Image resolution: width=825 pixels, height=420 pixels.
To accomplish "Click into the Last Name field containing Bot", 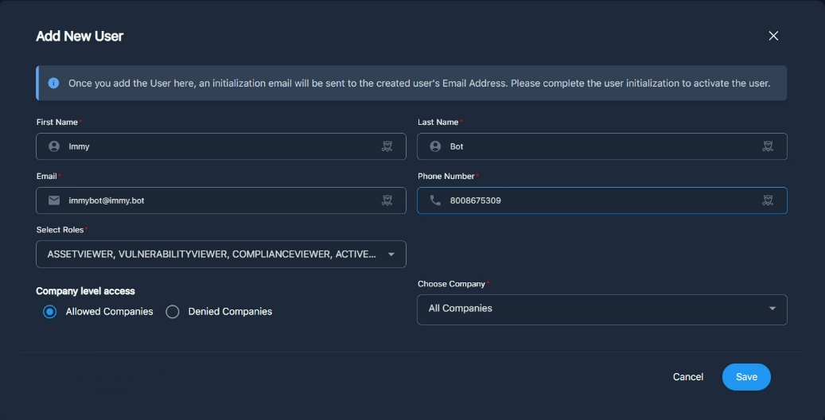I will [x=597, y=146].
